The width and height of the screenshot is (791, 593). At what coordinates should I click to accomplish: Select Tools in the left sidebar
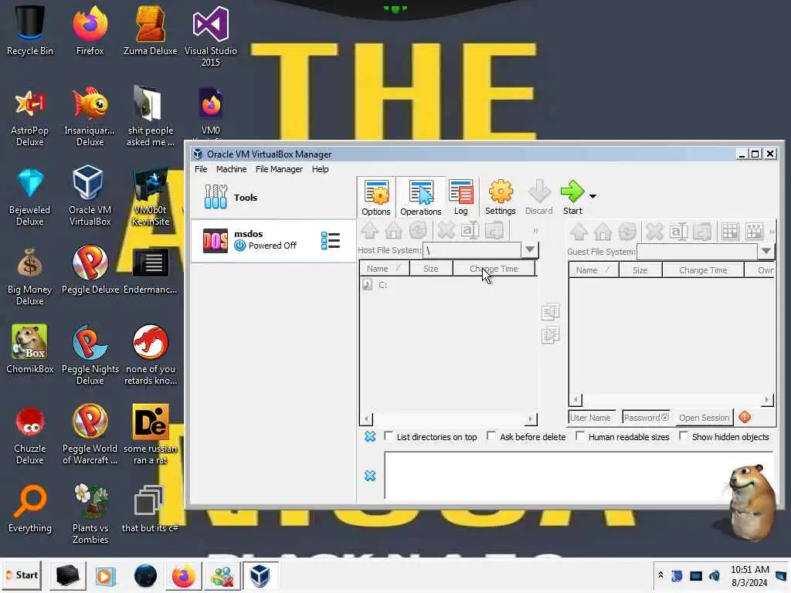click(273, 197)
